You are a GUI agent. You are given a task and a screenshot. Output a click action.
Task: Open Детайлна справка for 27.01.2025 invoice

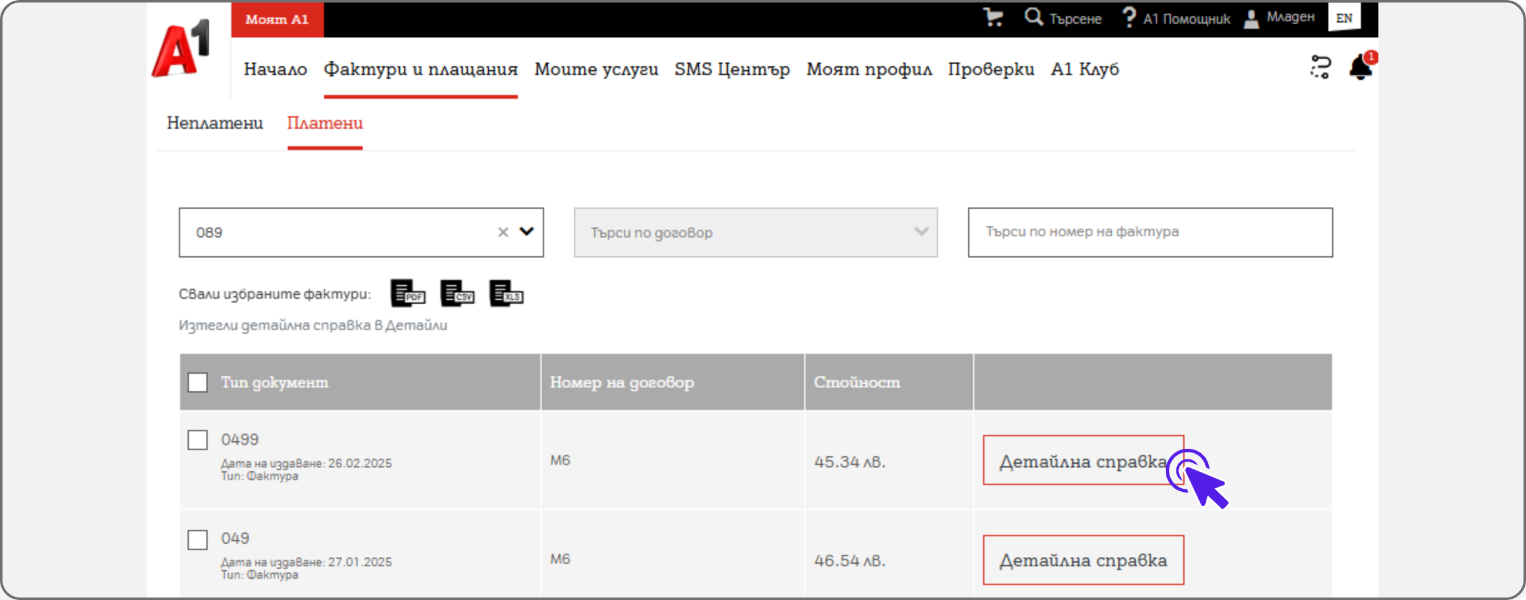coord(1083,560)
